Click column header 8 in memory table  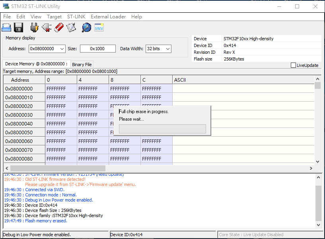[x=125, y=80]
